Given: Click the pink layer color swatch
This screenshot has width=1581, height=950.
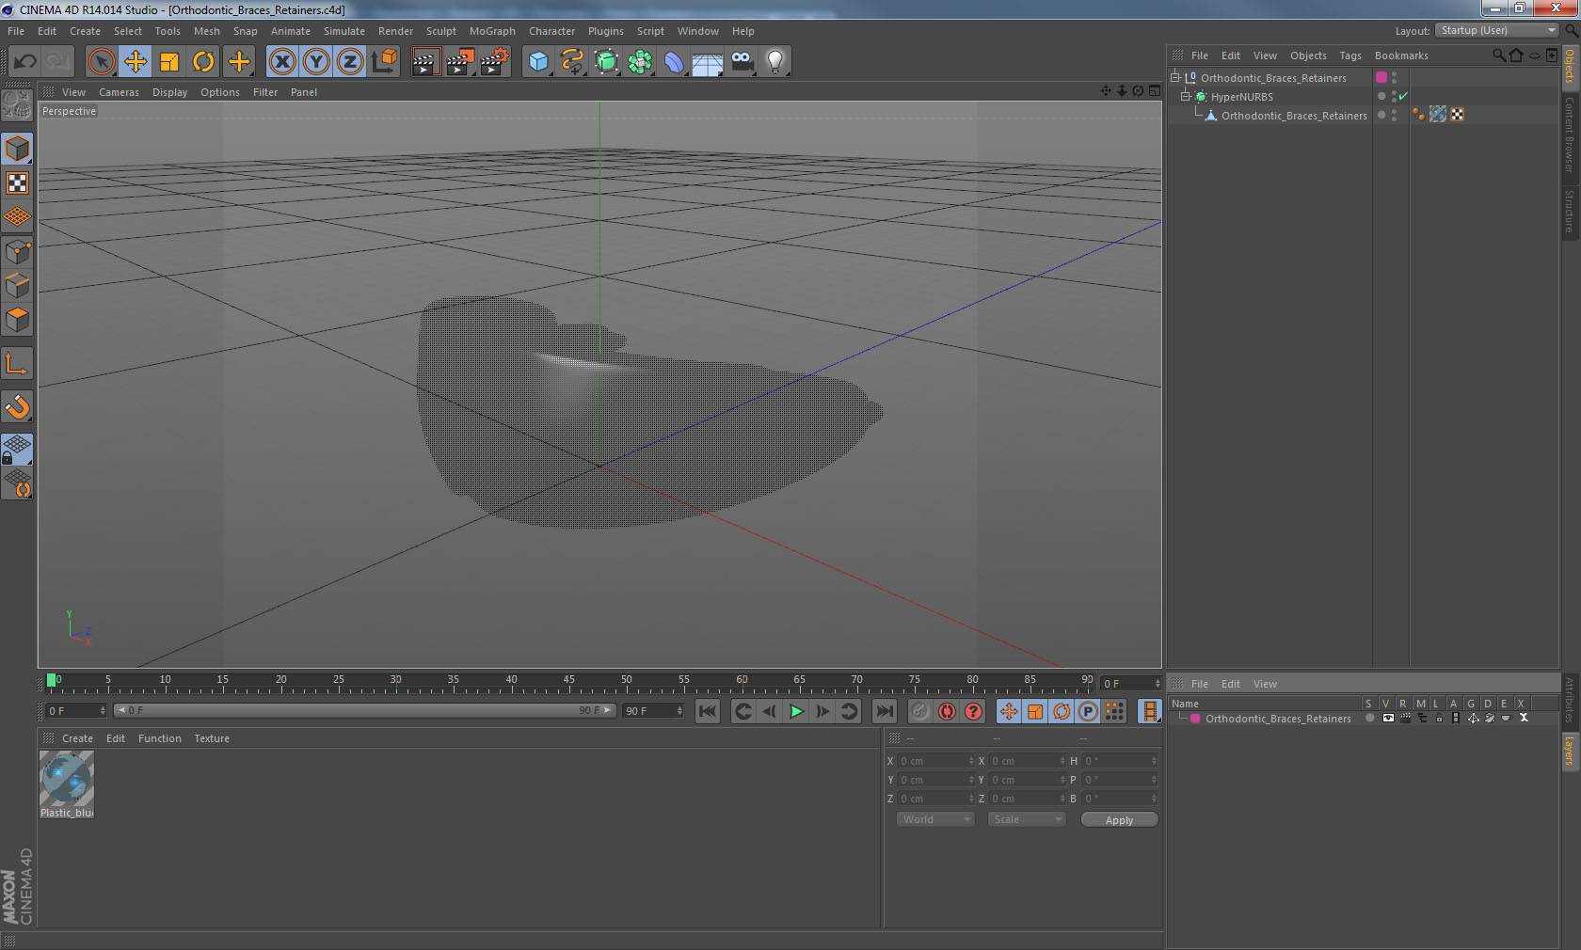Looking at the screenshot, I should (x=1195, y=719).
